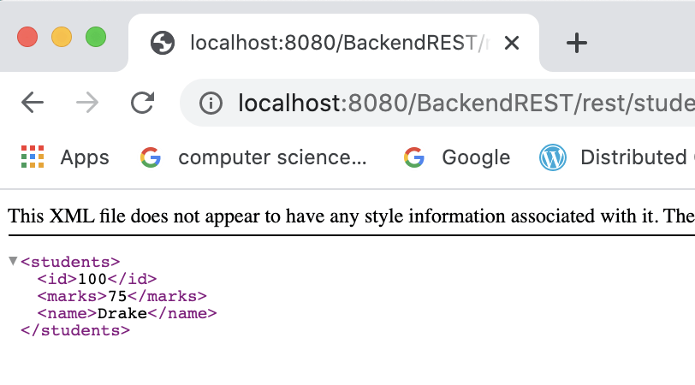The image size is (695, 385).
Task: Reload the current page
Action: coord(142,104)
